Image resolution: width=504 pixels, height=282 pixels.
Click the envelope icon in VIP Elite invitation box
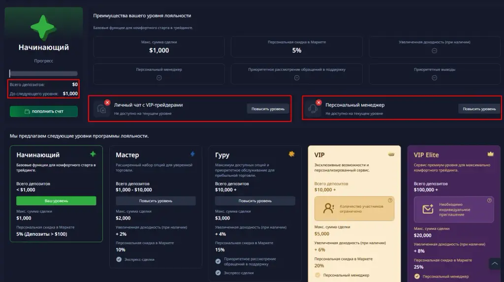[x=428, y=209]
